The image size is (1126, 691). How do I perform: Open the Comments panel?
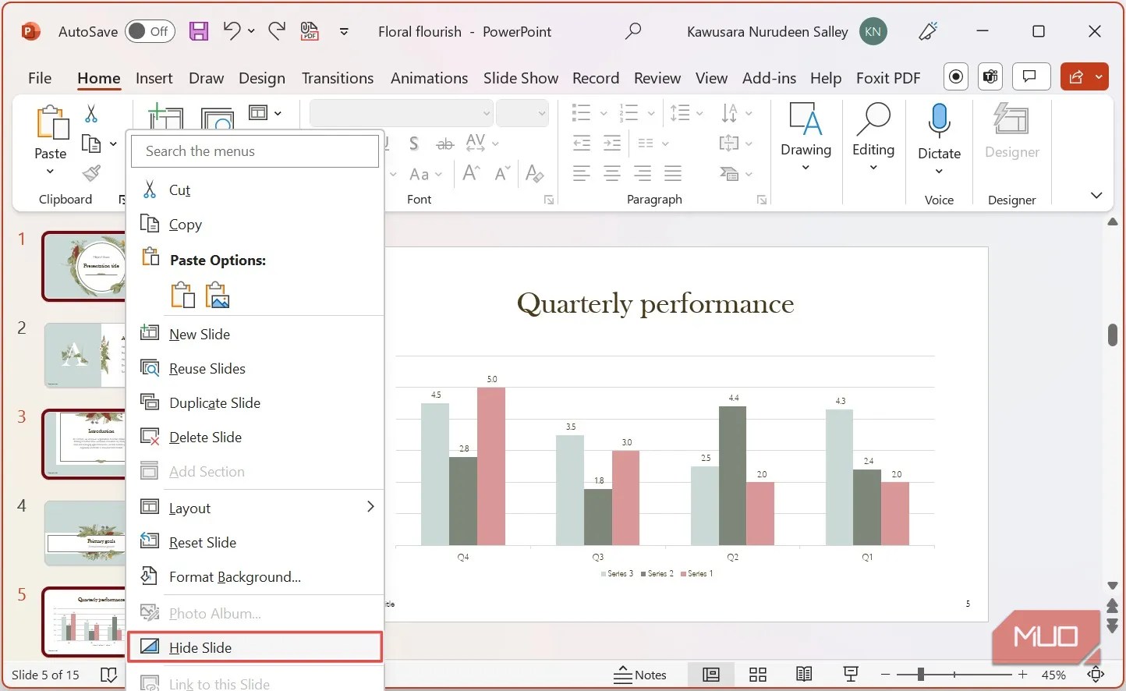[x=1031, y=76]
